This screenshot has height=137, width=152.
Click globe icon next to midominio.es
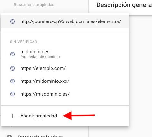[13, 54]
